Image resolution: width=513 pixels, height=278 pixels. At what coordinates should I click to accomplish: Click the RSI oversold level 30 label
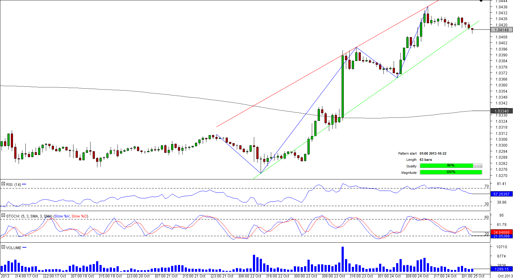487,204
